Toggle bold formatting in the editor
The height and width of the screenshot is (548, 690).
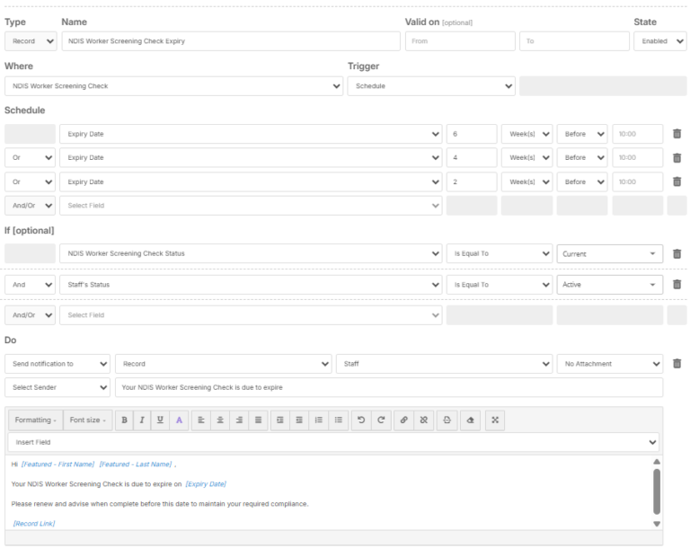pyautogui.click(x=125, y=420)
